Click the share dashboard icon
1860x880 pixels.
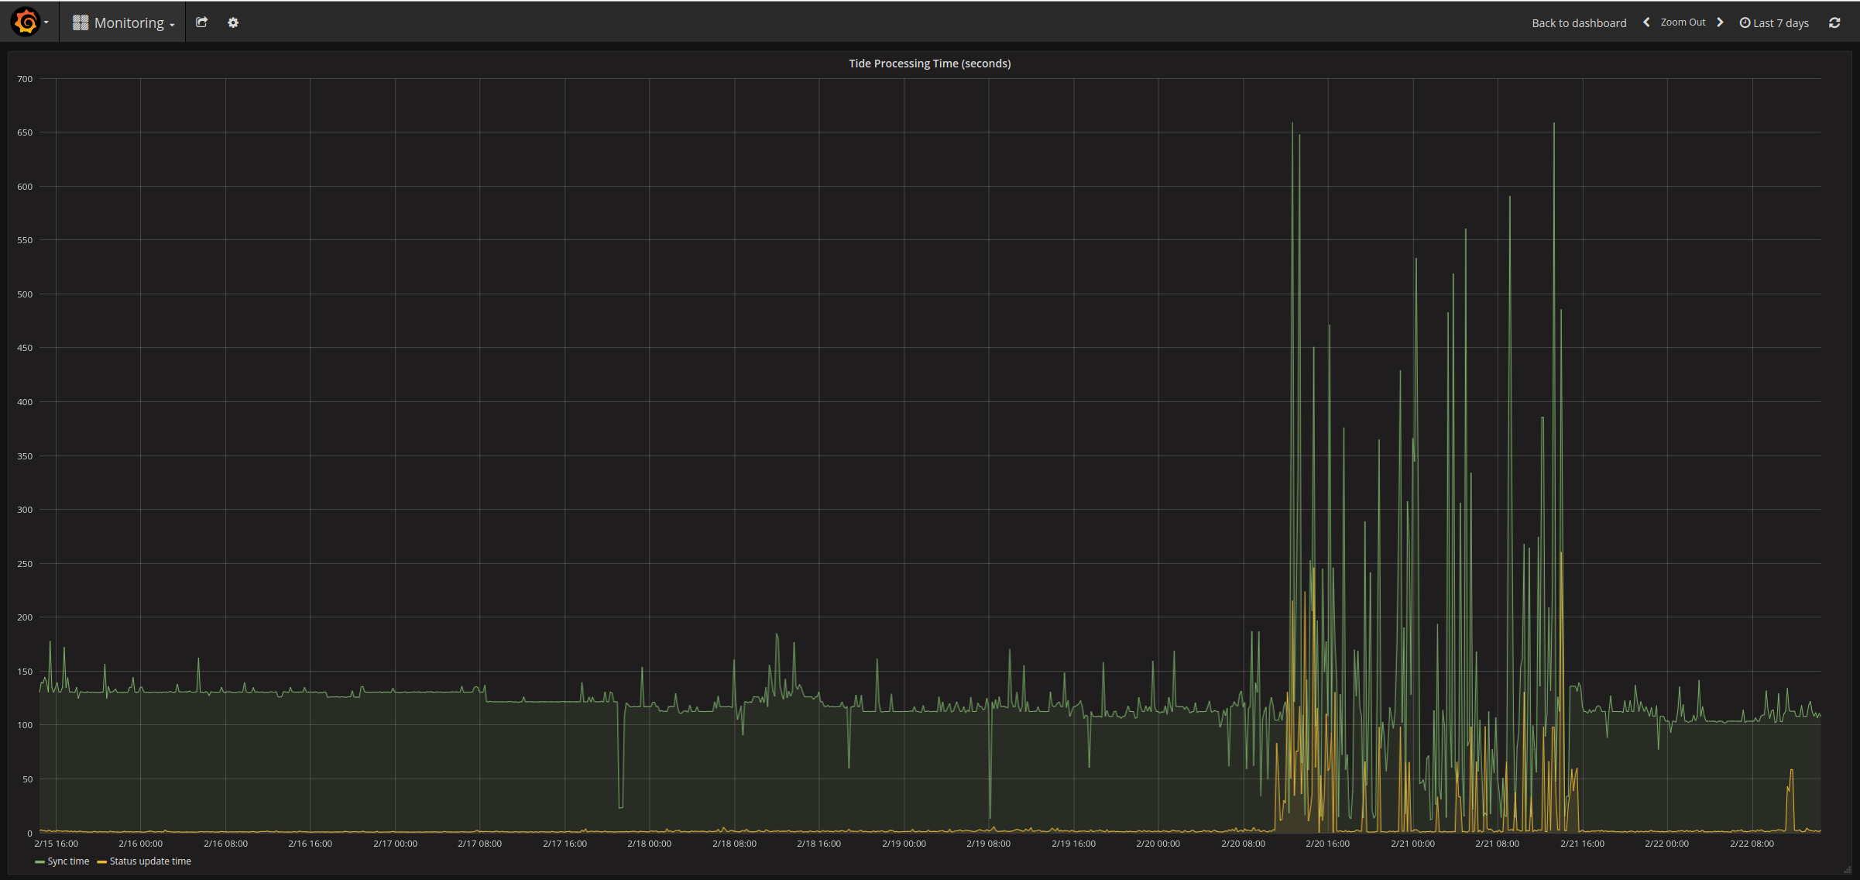tap(201, 22)
